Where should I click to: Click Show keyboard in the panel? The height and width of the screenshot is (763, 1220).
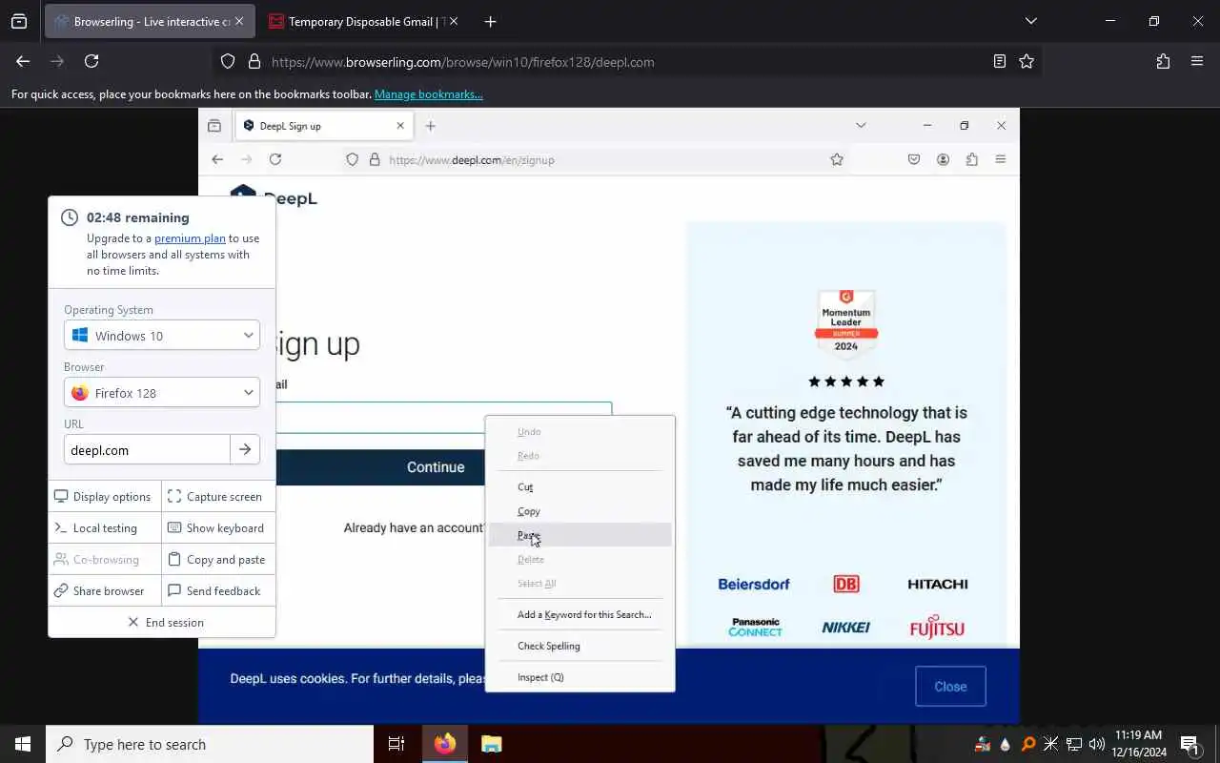218,528
